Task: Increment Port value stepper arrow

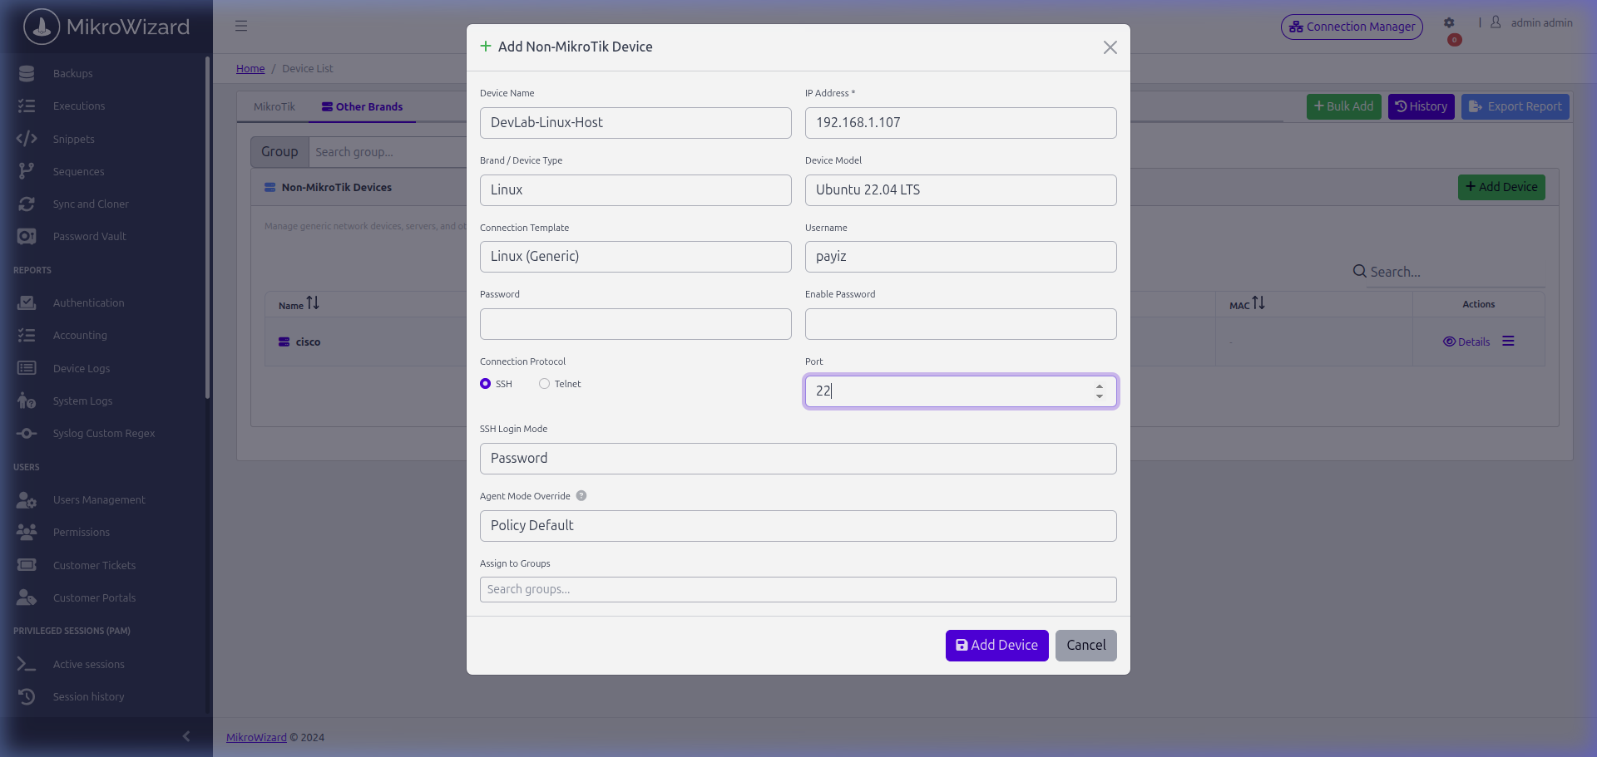Action: point(1100,386)
